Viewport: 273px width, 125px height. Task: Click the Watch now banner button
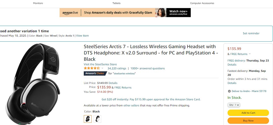[x=178, y=13]
